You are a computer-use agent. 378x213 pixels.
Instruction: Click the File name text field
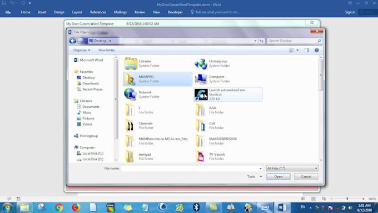click(190, 169)
